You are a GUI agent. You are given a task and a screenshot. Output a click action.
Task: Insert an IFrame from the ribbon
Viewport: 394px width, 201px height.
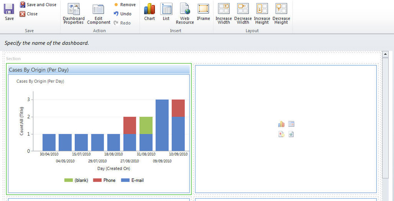tap(203, 12)
